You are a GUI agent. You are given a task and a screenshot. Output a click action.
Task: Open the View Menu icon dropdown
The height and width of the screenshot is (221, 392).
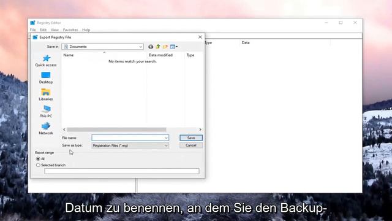174,47
